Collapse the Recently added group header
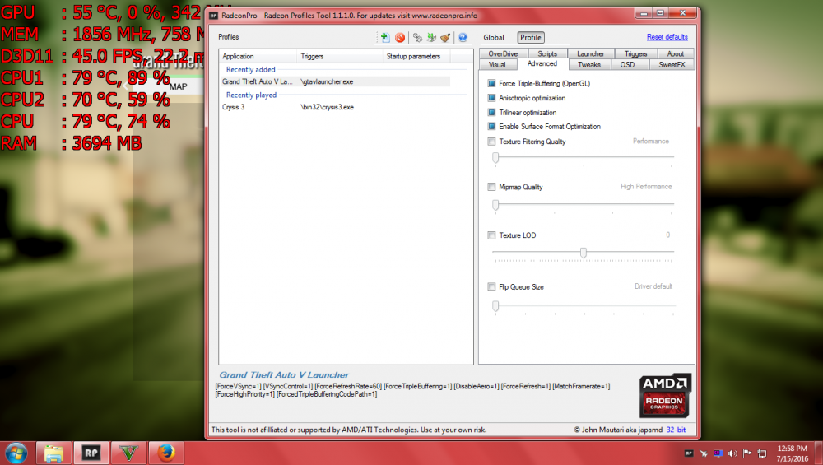The height and width of the screenshot is (465, 823). coord(251,69)
